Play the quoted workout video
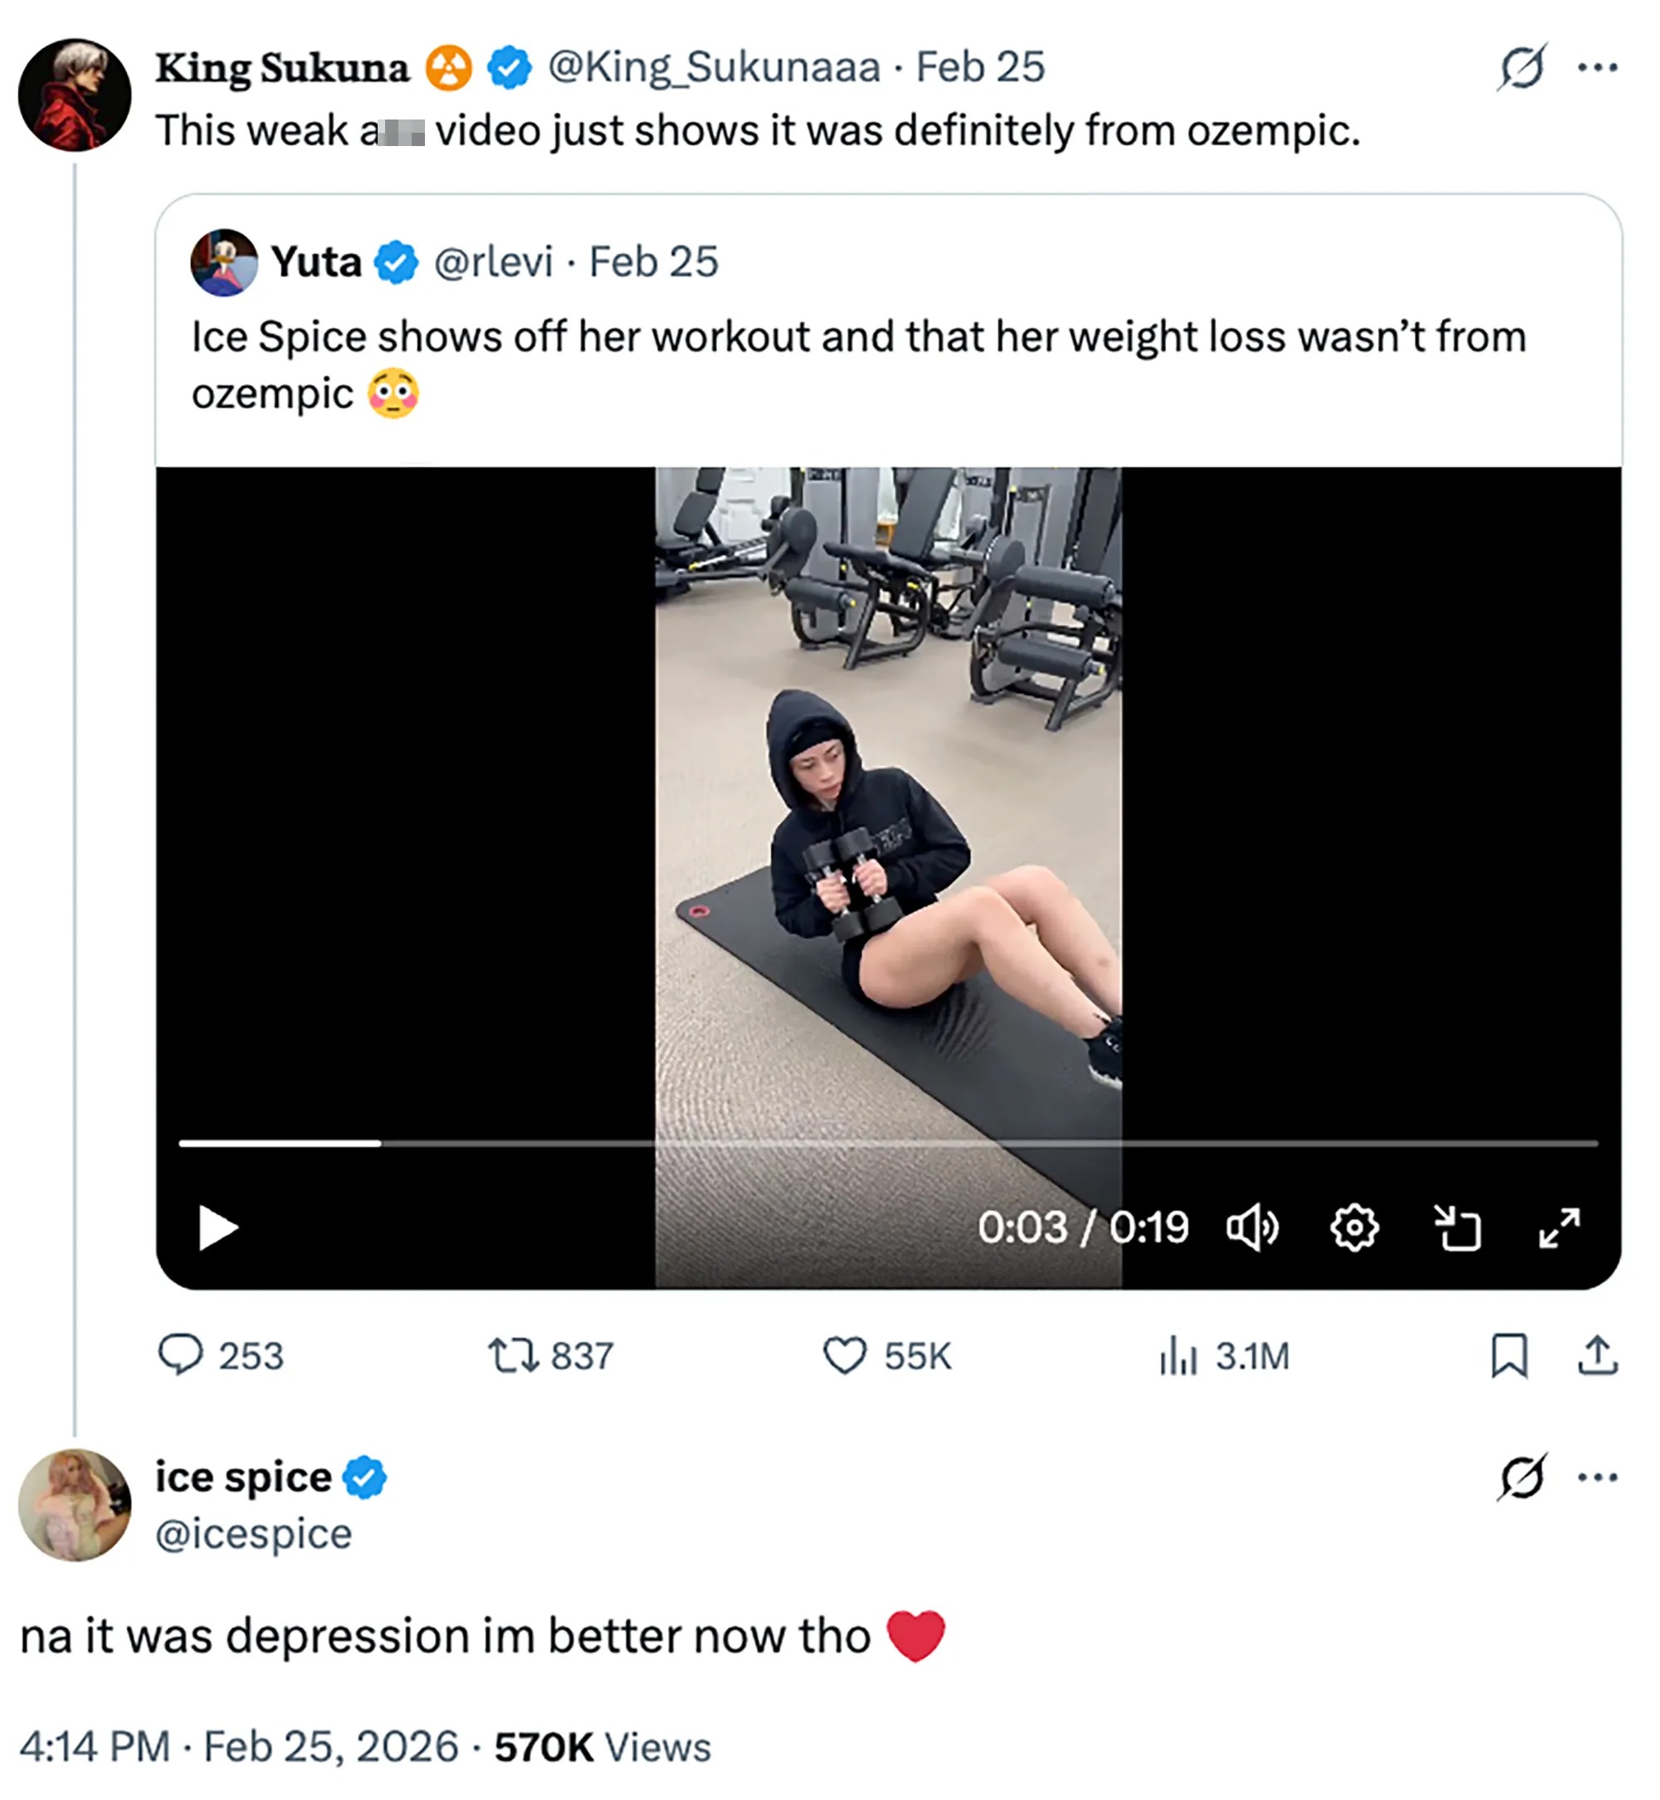 [x=218, y=1227]
